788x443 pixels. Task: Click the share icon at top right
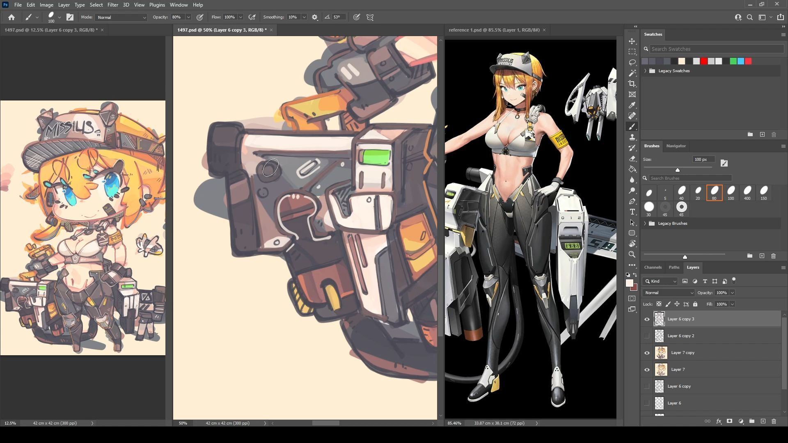[780, 17]
